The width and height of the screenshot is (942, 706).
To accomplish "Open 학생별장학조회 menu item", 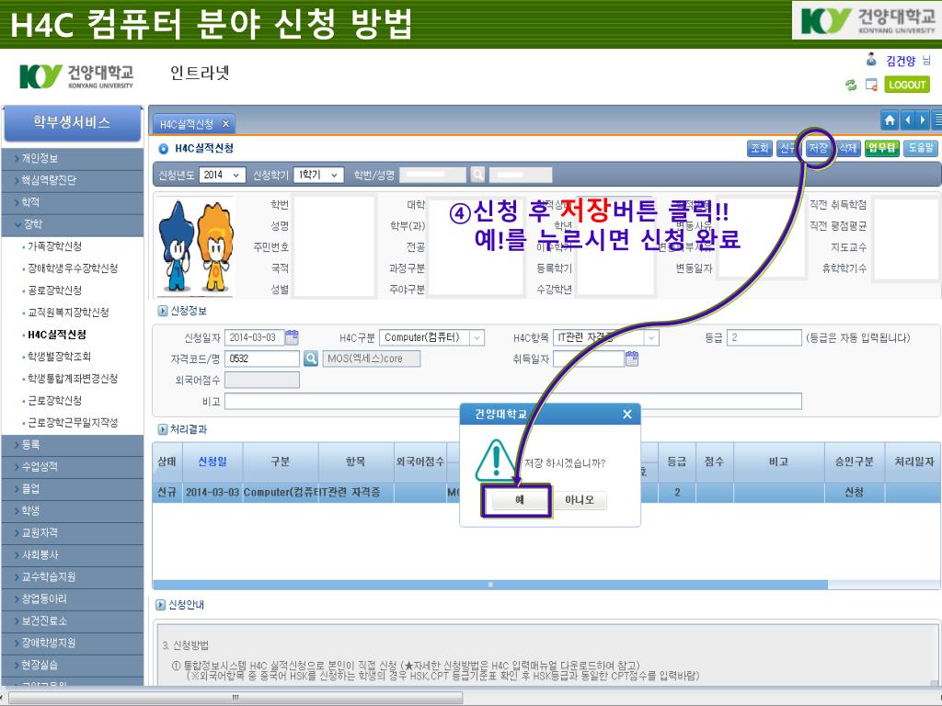I will pos(60,357).
